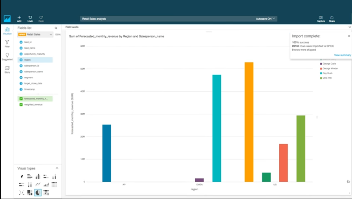Select the weighted_revenue field
Viewport: 352px width, 199px height.
pos(33,105)
